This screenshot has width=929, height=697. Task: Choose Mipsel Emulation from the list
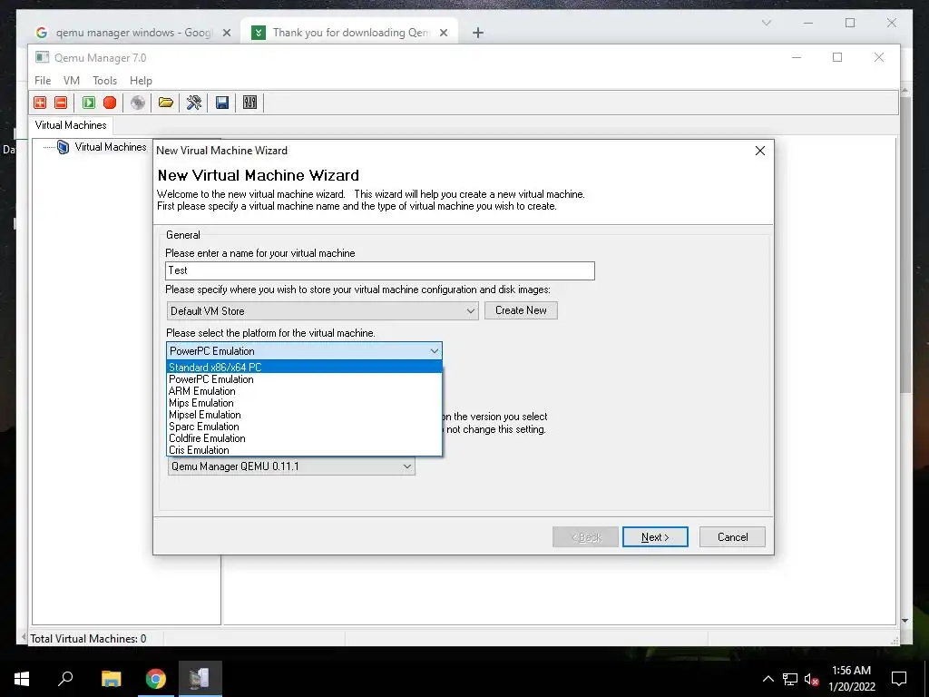(305, 415)
